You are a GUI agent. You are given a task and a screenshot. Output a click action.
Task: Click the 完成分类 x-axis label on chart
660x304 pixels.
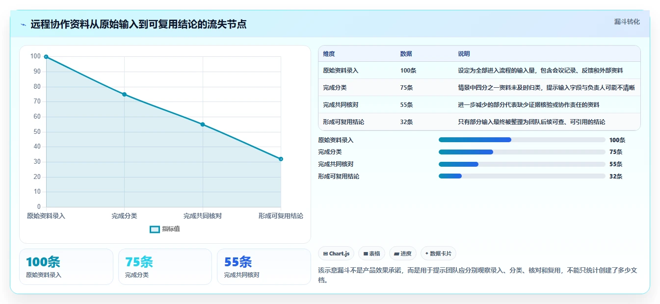click(124, 216)
